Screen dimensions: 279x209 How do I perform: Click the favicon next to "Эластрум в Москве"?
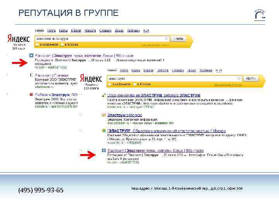tap(104, 115)
